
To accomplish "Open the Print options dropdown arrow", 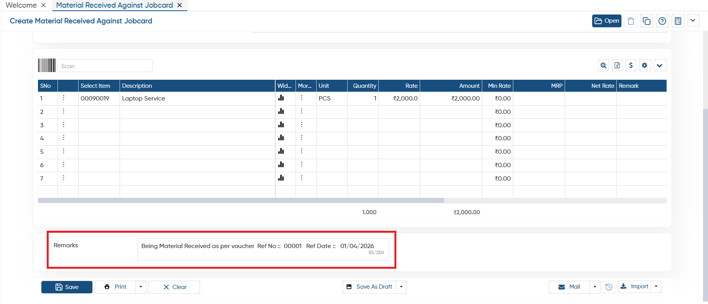I will (141, 287).
